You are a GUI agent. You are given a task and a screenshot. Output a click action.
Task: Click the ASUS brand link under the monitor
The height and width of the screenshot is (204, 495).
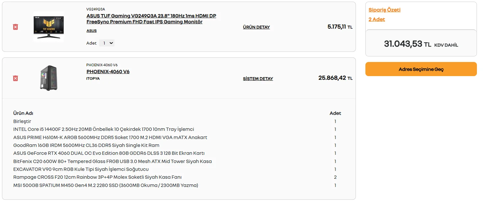coord(91,31)
